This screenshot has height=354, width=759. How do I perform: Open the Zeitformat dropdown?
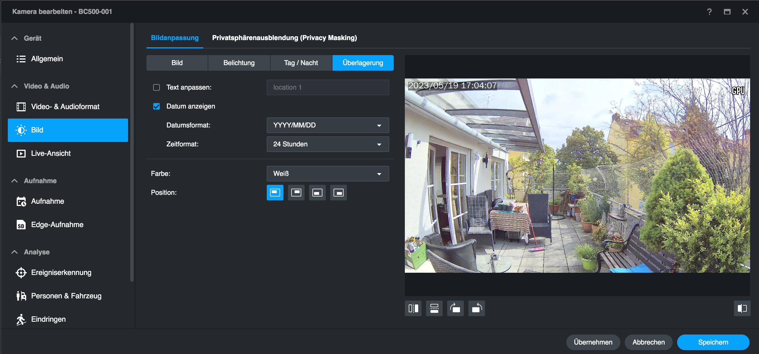327,144
